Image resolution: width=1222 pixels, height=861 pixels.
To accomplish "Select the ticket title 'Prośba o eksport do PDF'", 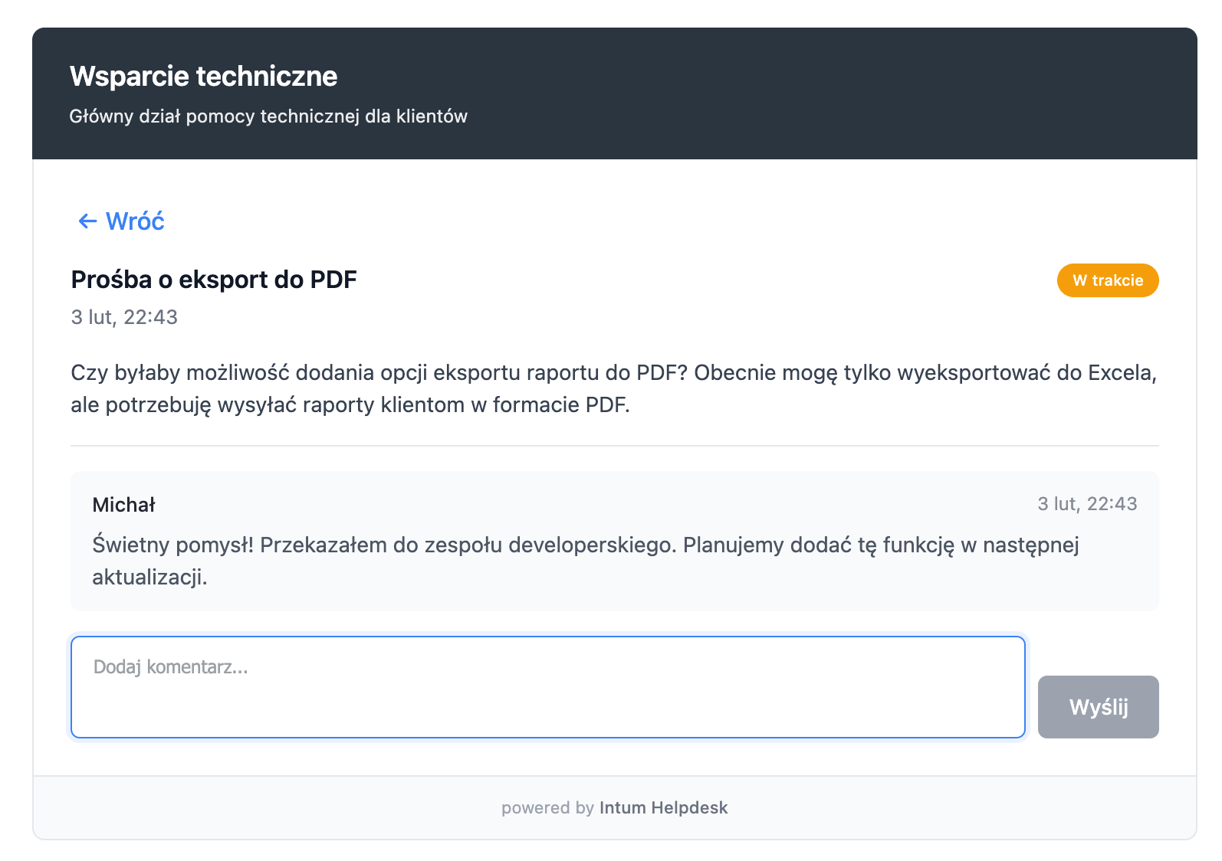I will pos(214,280).
